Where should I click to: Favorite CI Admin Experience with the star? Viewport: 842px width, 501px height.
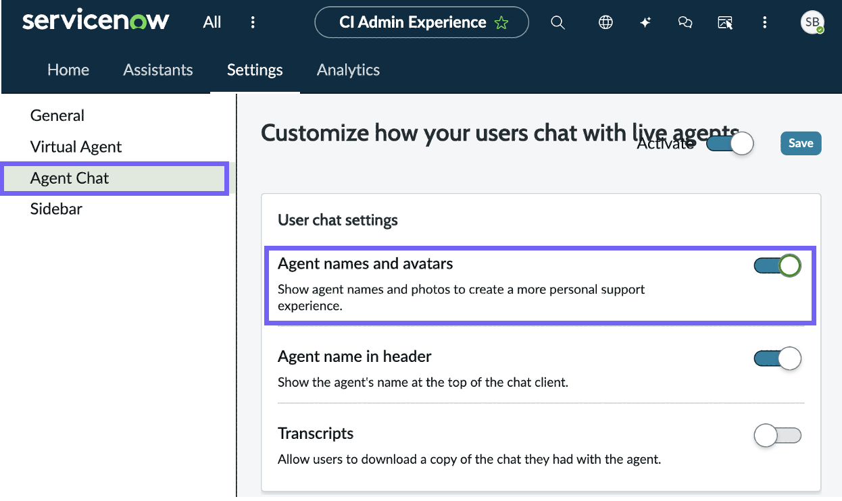pyautogui.click(x=501, y=23)
